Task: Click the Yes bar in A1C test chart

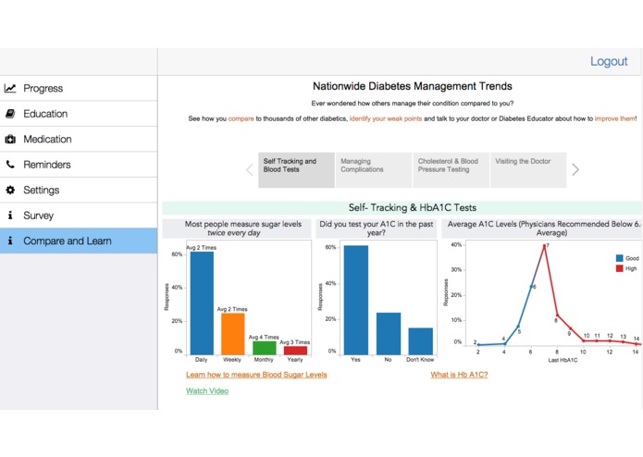Action: tap(356, 300)
